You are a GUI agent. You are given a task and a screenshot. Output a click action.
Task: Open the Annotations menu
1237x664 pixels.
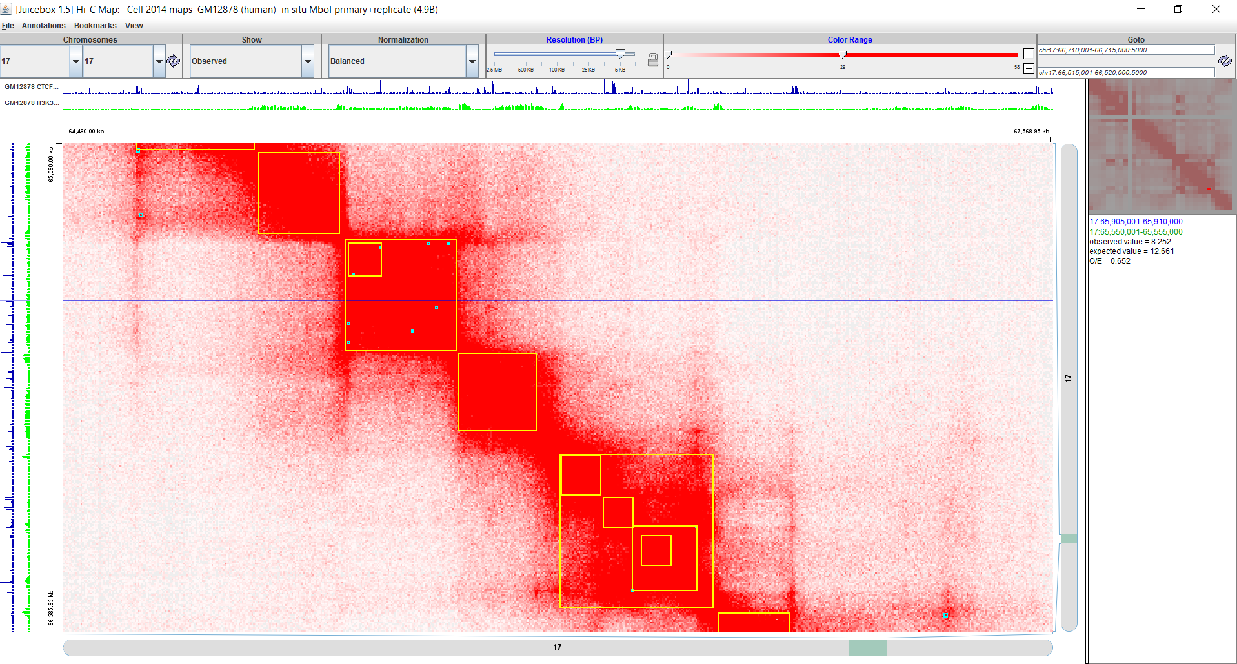pos(43,26)
